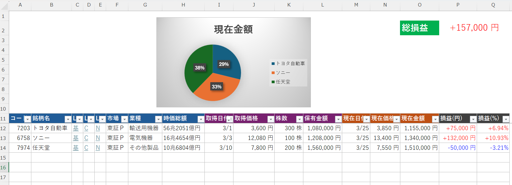Open filter dropdown on 市場 header
This screenshot has height=185, width=512.
124,119
